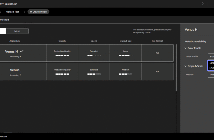Click the Venus H checkmark icon
Screen dimensions: 214x140
click(x=22, y=51)
